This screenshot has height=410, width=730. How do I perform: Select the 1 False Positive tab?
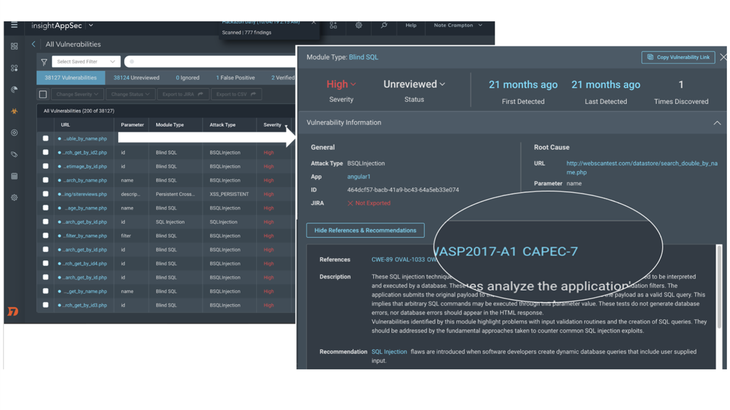coord(235,78)
